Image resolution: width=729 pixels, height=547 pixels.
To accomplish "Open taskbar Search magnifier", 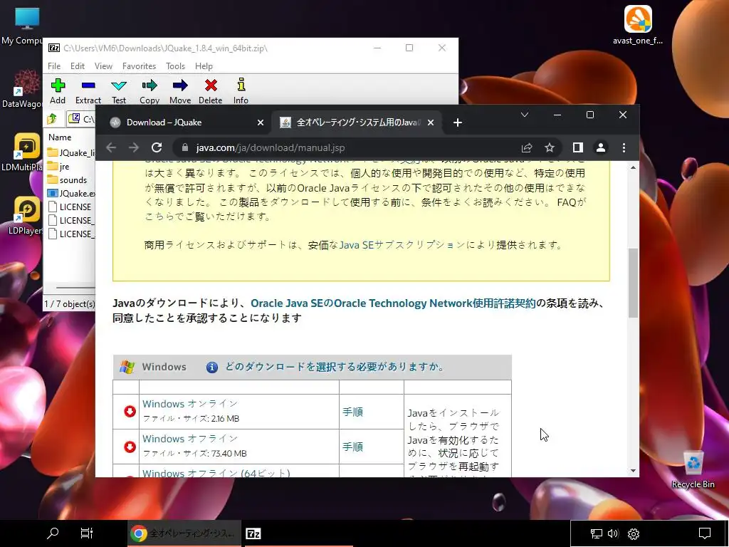I will click(x=53, y=533).
